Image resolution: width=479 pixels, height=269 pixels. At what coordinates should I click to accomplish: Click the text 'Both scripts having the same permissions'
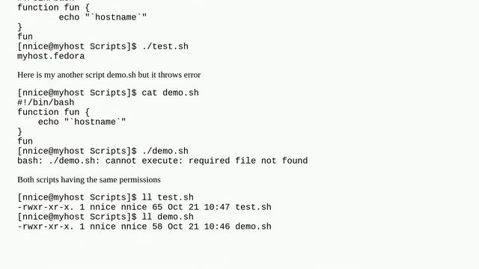click(x=89, y=179)
